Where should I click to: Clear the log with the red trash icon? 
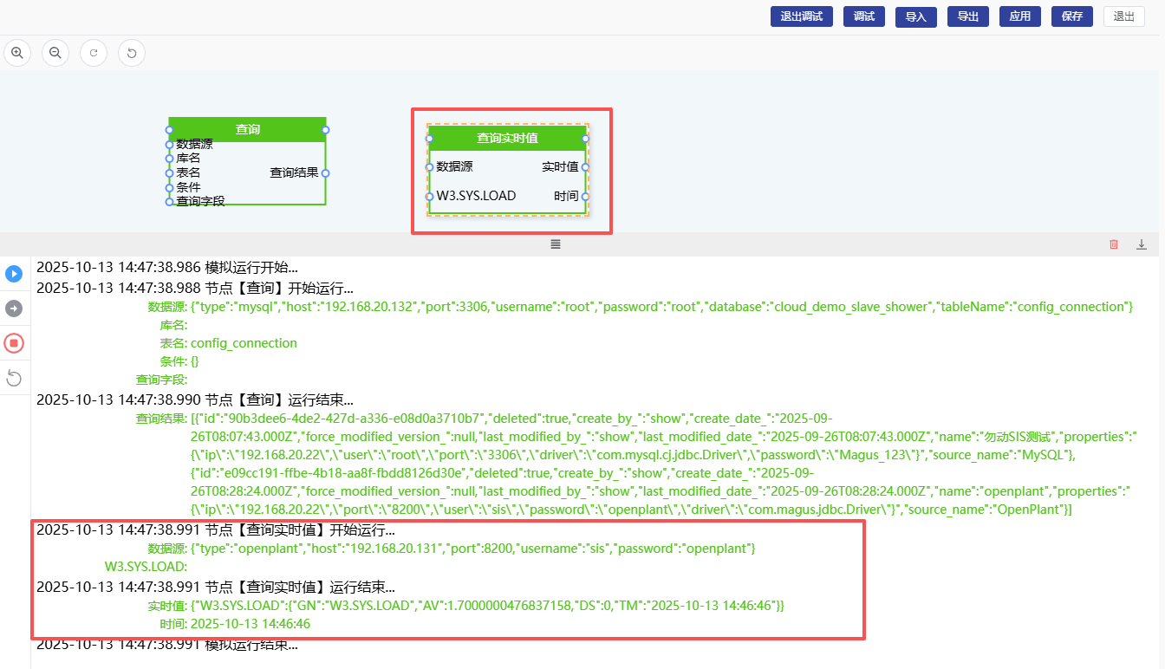1114,244
